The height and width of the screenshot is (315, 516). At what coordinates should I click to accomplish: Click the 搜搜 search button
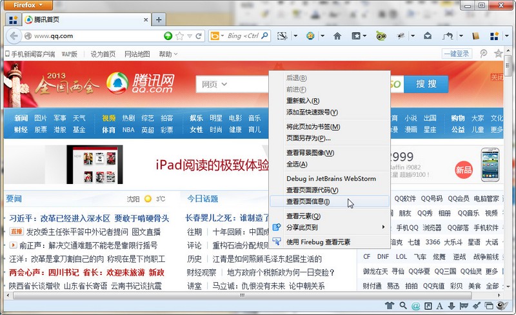pos(426,84)
